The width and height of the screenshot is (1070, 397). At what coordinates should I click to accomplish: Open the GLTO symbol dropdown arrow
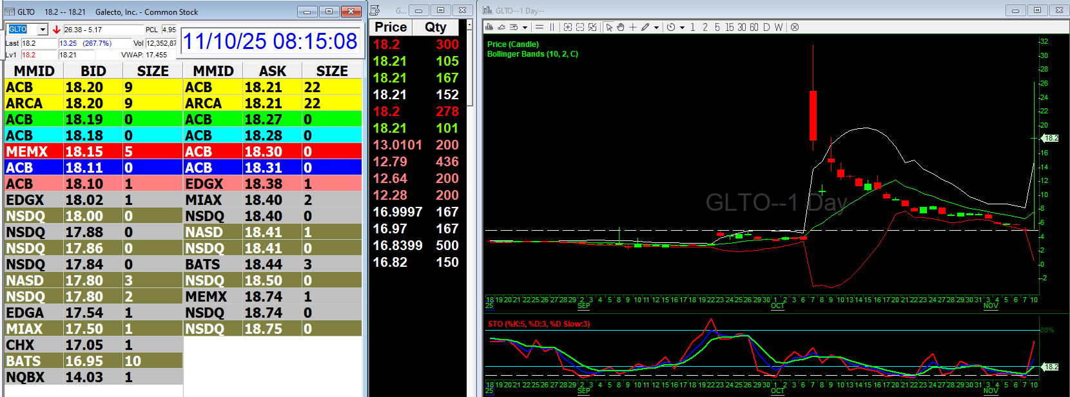coord(43,30)
